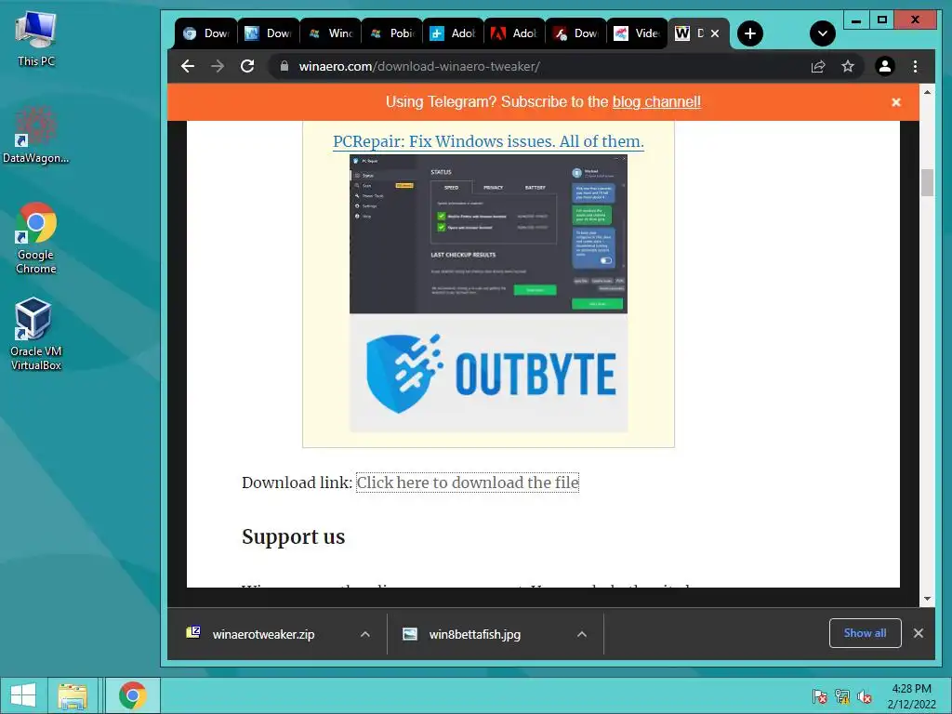
Task: View site info via the padlock icon
Action: (284, 66)
